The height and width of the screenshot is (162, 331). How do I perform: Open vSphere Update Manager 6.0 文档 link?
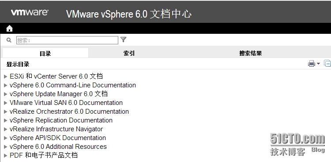click(58, 94)
